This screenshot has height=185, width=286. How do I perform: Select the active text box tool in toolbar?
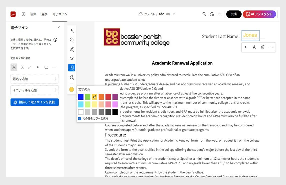[x=72, y=68]
